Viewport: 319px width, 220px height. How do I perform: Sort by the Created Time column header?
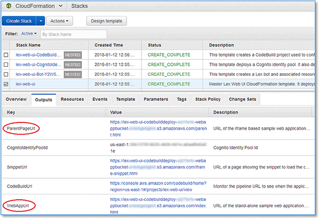tap(108, 45)
